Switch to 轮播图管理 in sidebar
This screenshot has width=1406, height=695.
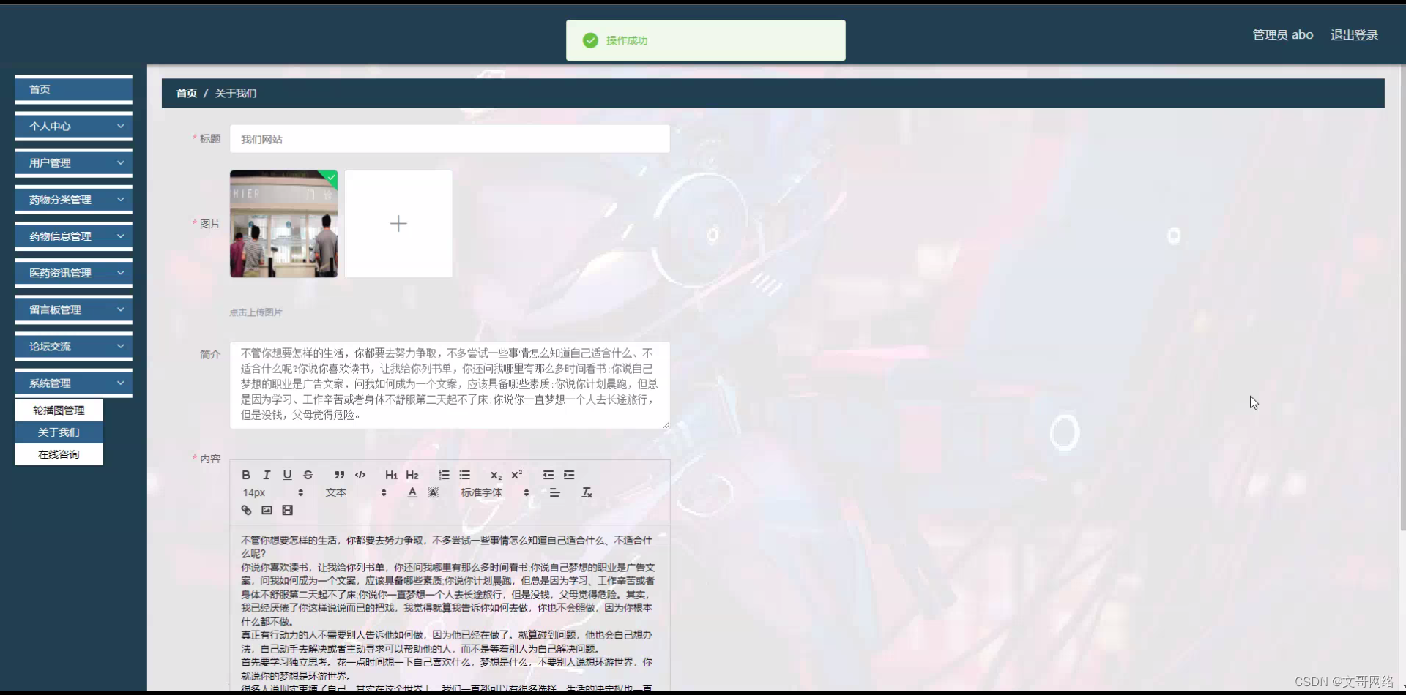(59, 410)
